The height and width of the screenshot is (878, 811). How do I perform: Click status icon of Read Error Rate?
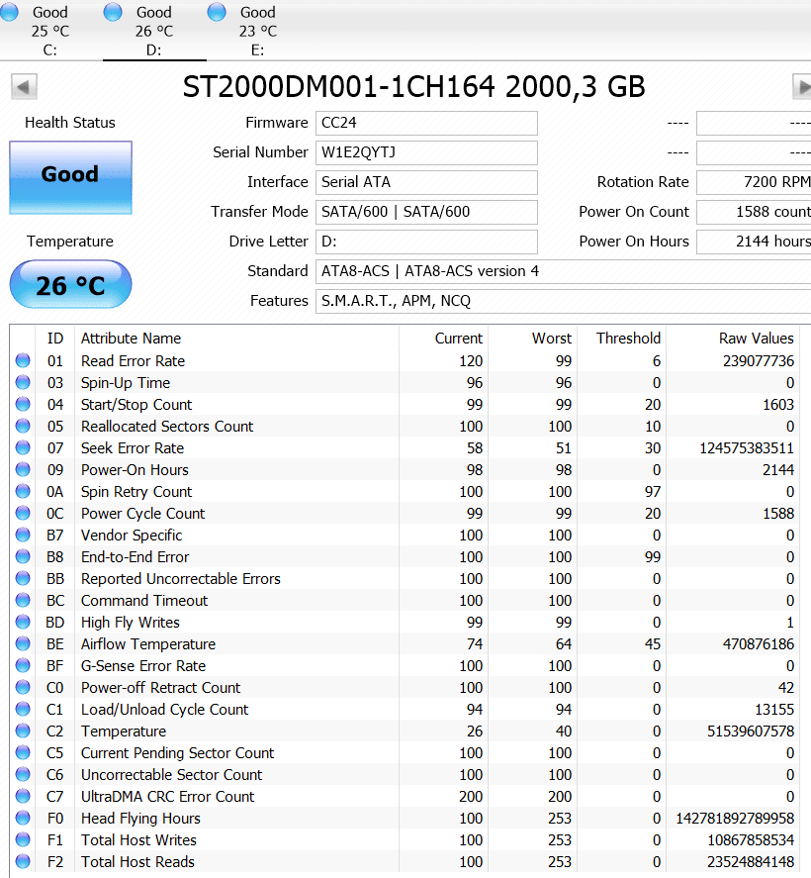pyautogui.click(x=23, y=360)
